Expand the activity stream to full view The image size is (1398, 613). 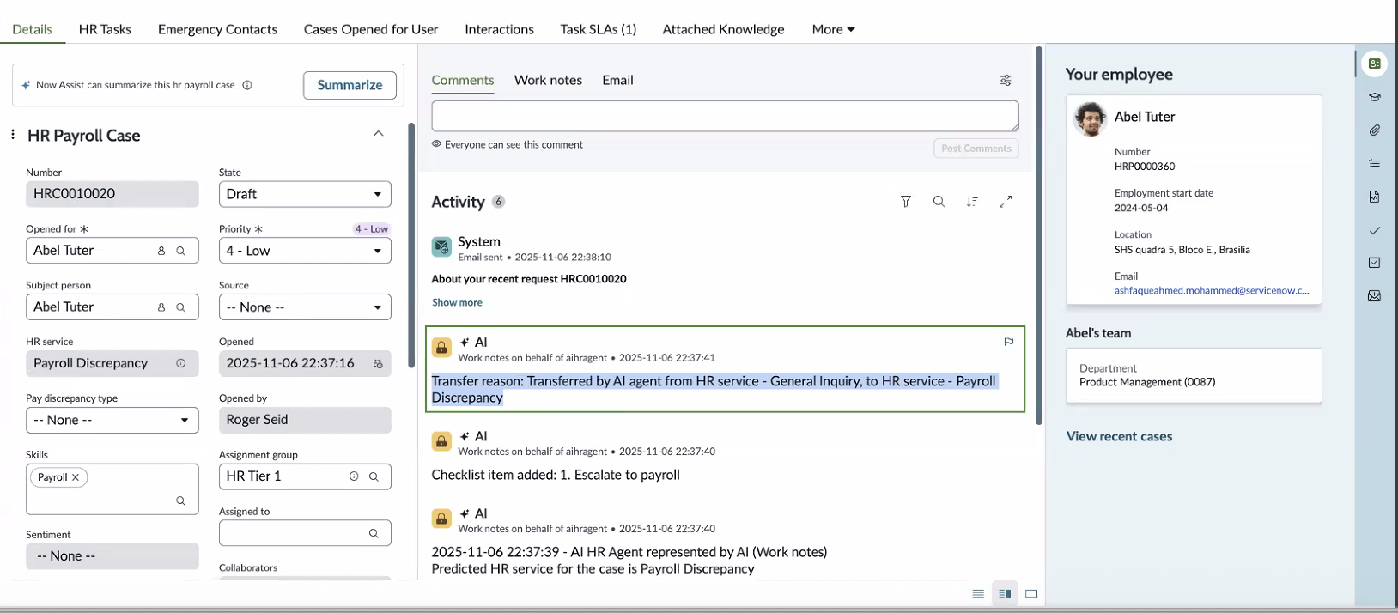coord(1006,202)
